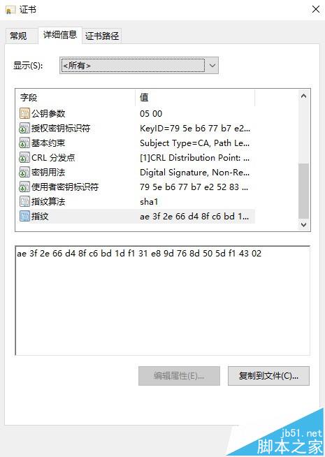Click the 使用者密钥标识符 row icon
This screenshot has height=457, width=325.
[x=24, y=187]
